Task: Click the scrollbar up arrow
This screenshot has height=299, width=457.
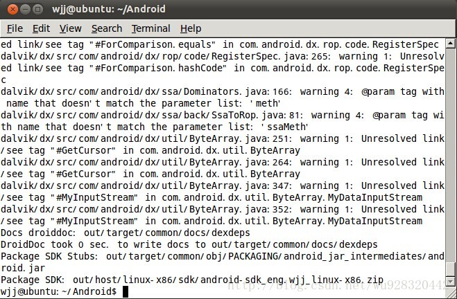Action: pos(451,43)
